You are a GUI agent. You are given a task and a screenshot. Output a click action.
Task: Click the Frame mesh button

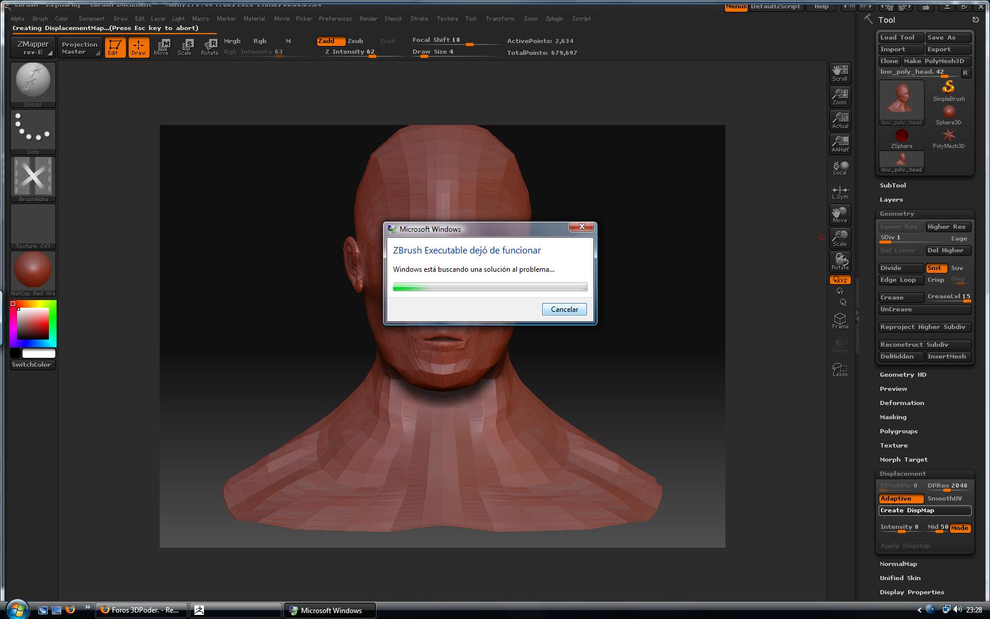pos(840,321)
